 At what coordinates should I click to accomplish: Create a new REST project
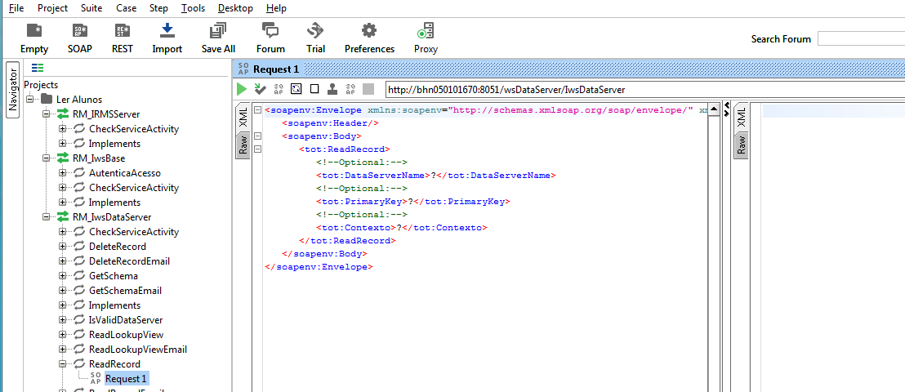123,38
